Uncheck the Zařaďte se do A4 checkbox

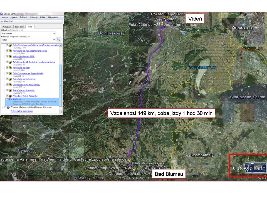tap(7, 62)
